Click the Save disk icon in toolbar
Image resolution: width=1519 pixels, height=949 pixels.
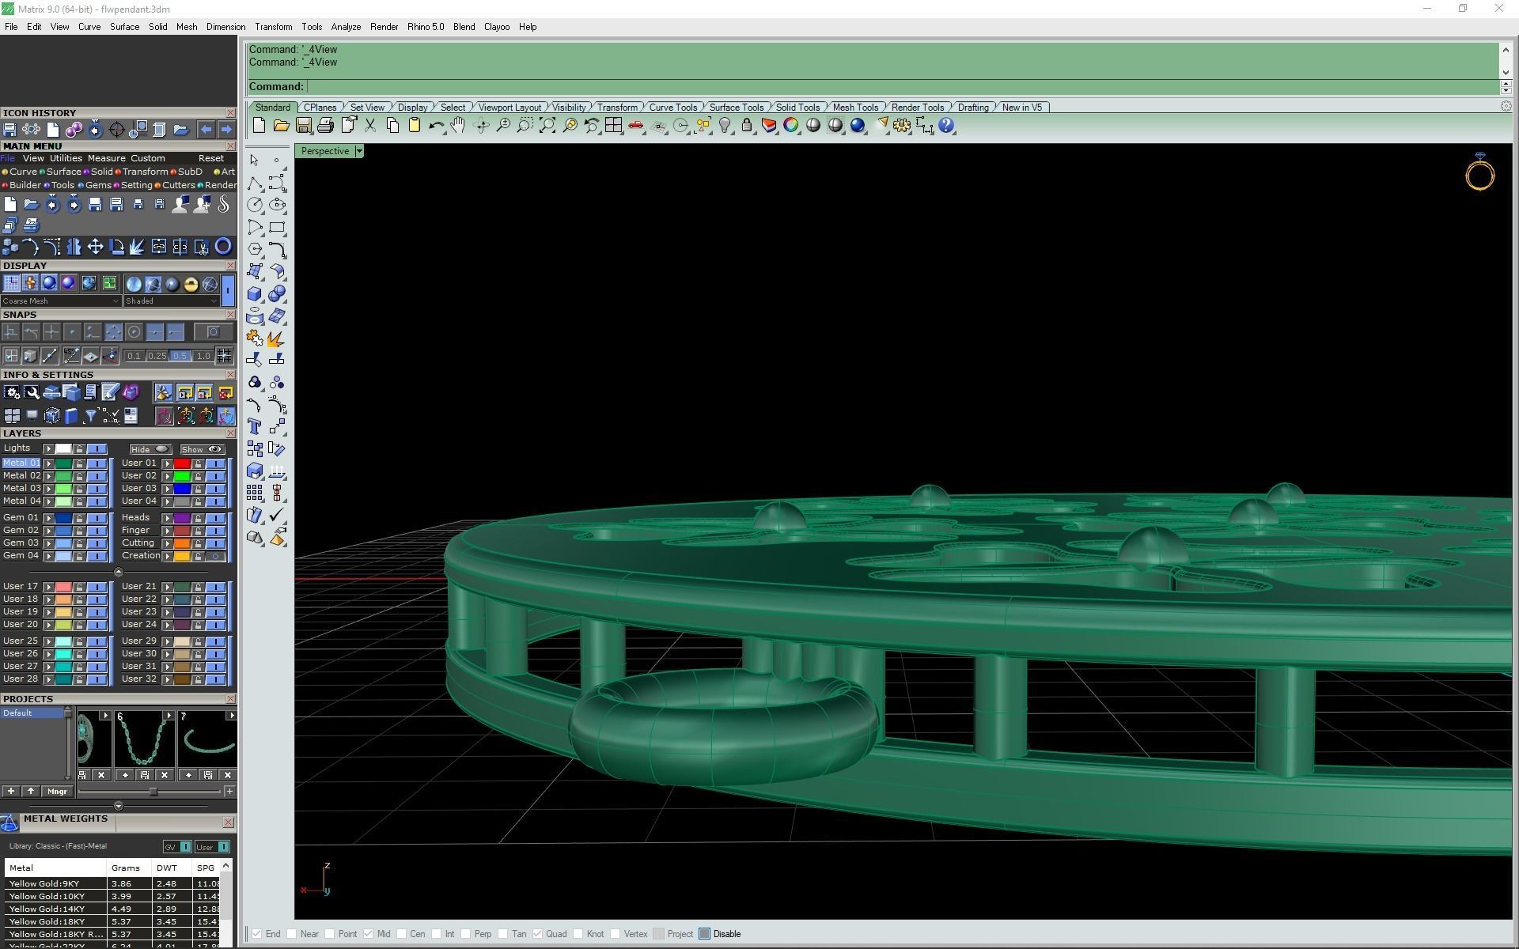(x=303, y=126)
